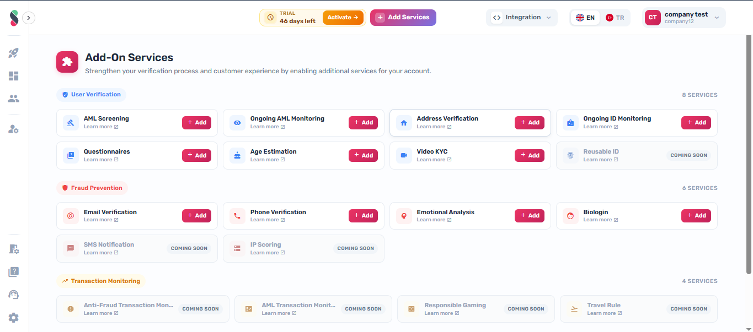Add the Phone Verification service
Viewport: 753px width, 332px height.
coord(364,216)
